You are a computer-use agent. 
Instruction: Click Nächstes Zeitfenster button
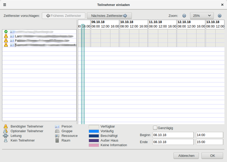click(109, 16)
